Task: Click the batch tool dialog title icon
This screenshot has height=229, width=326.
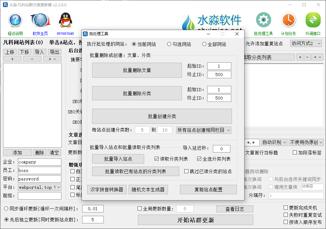Action: 85,34
